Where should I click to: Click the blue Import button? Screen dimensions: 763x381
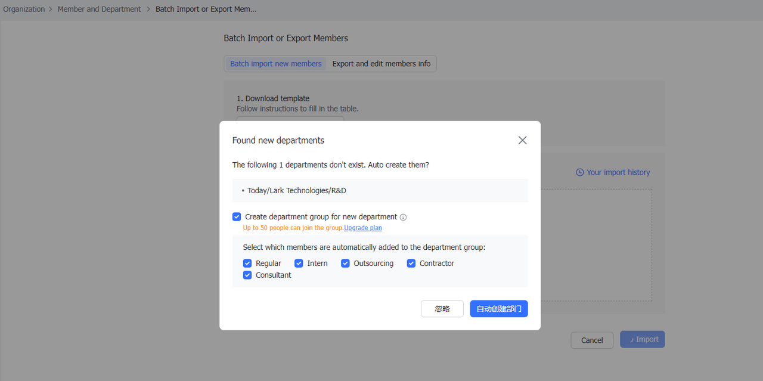pyautogui.click(x=642, y=339)
